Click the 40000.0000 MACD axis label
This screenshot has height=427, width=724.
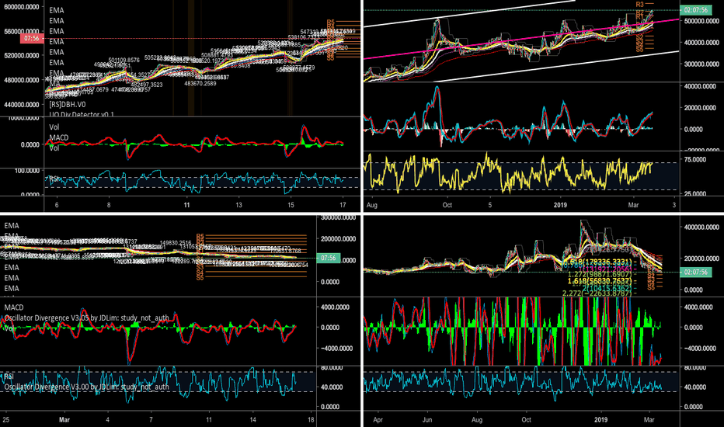[x=701, y=86]
